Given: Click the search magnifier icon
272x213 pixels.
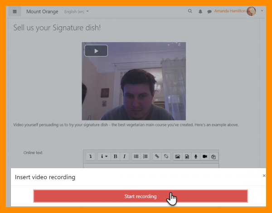Looking at the screenshot, I should click(x=190, y=11).
